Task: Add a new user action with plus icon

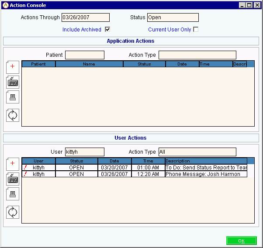Action: (13, 164)
